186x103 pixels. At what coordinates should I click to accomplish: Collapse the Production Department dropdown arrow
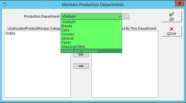120,16
